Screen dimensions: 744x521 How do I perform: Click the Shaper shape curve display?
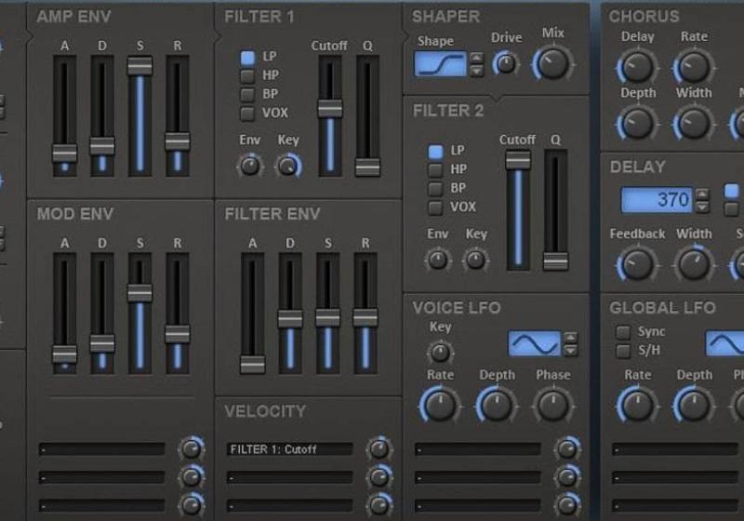(x=440, y=64)
